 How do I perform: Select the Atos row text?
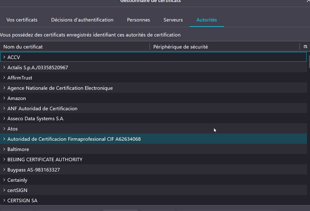pos(13,129)
